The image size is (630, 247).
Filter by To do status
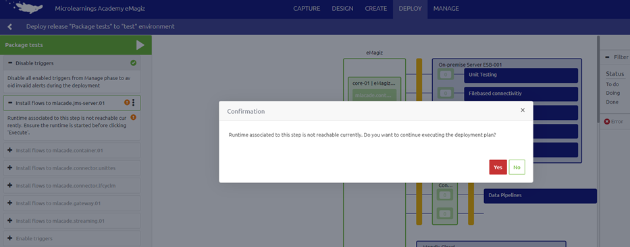[x=612, y=85]
